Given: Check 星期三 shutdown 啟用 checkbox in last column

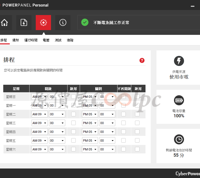Looking at the screenshot, I should [x=137, y=123].
